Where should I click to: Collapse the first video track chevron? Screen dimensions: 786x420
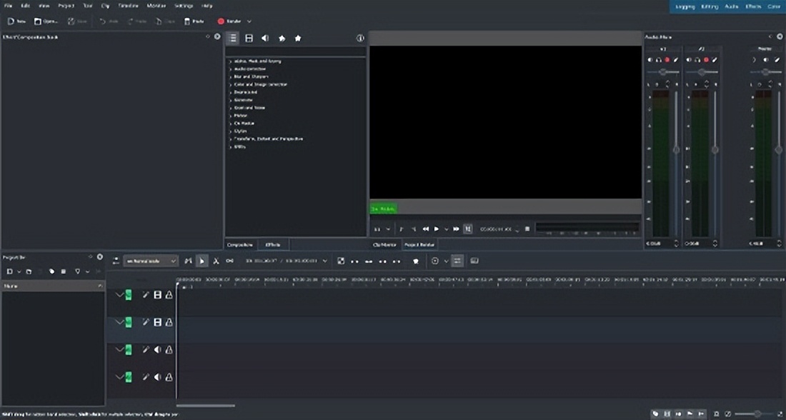tap(119, 295)
